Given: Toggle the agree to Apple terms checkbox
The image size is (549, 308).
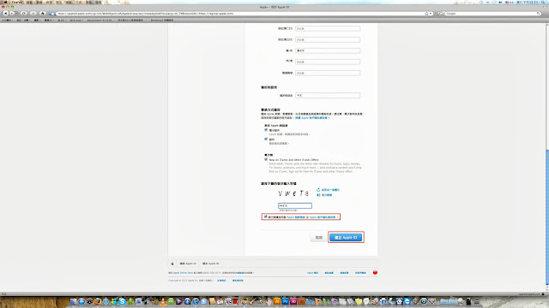Looking at the screenshot, I should pyautogui.click(x=265, y=216).
